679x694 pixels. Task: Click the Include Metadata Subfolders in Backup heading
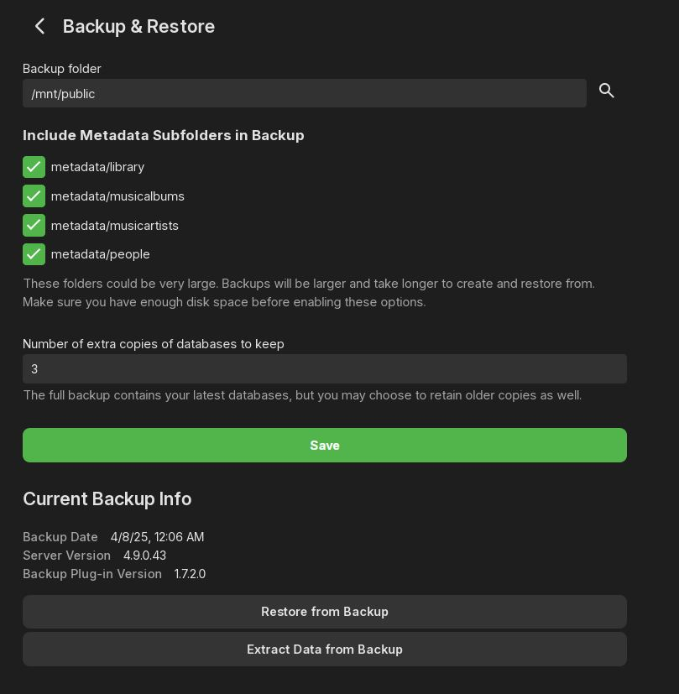click(x=163, y=135)
